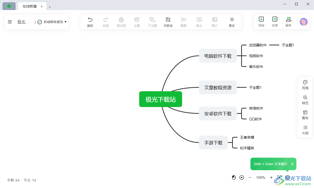Select the QQ软件 subtopic

(255, 119)
